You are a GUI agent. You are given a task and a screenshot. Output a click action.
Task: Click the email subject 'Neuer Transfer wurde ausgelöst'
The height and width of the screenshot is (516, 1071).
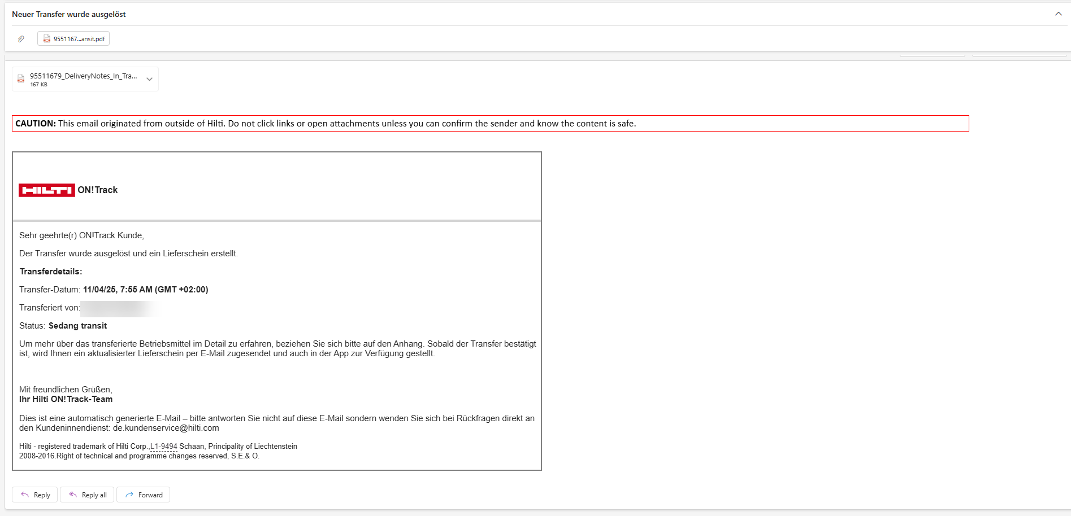69,14
